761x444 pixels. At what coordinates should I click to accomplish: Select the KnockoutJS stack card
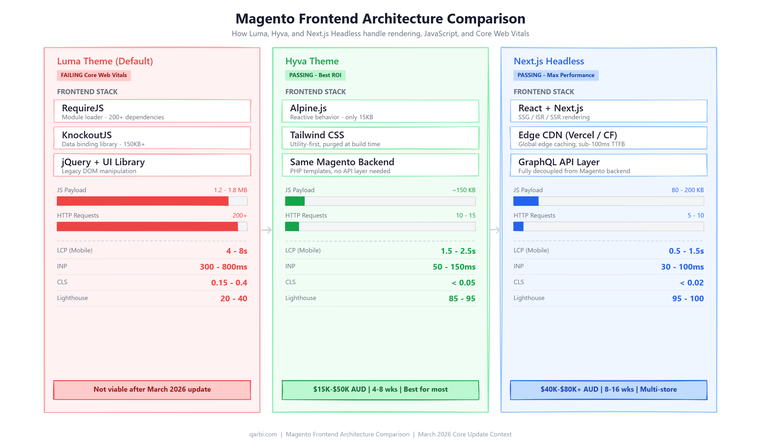pos(152,138)
